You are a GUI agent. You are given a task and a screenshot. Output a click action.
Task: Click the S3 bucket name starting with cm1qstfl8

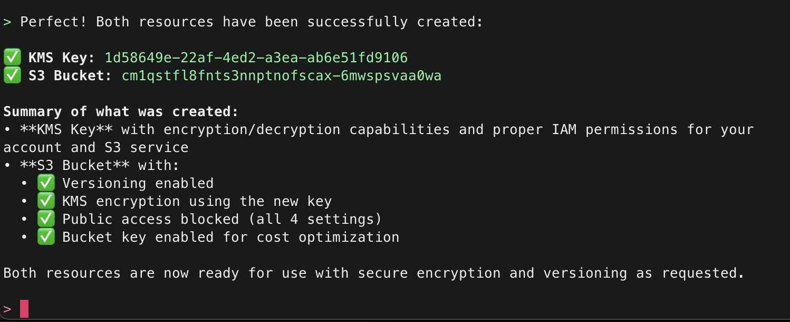[281, 76]
